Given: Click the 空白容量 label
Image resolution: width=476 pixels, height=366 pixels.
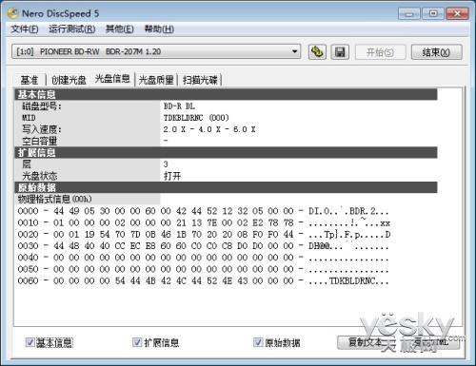Looking at the screenshot, I should 40,141.
